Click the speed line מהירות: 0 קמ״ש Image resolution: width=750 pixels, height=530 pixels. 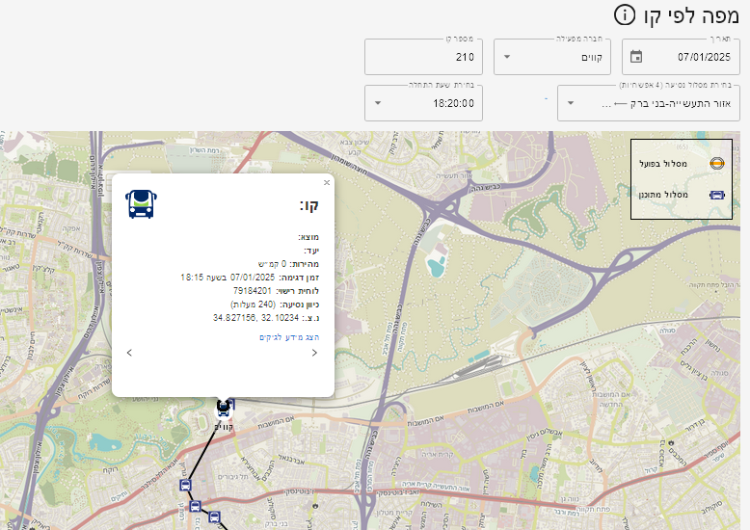point(288,264)
